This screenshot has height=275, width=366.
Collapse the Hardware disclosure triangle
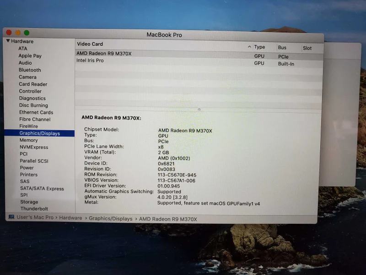tap(8, 41)
